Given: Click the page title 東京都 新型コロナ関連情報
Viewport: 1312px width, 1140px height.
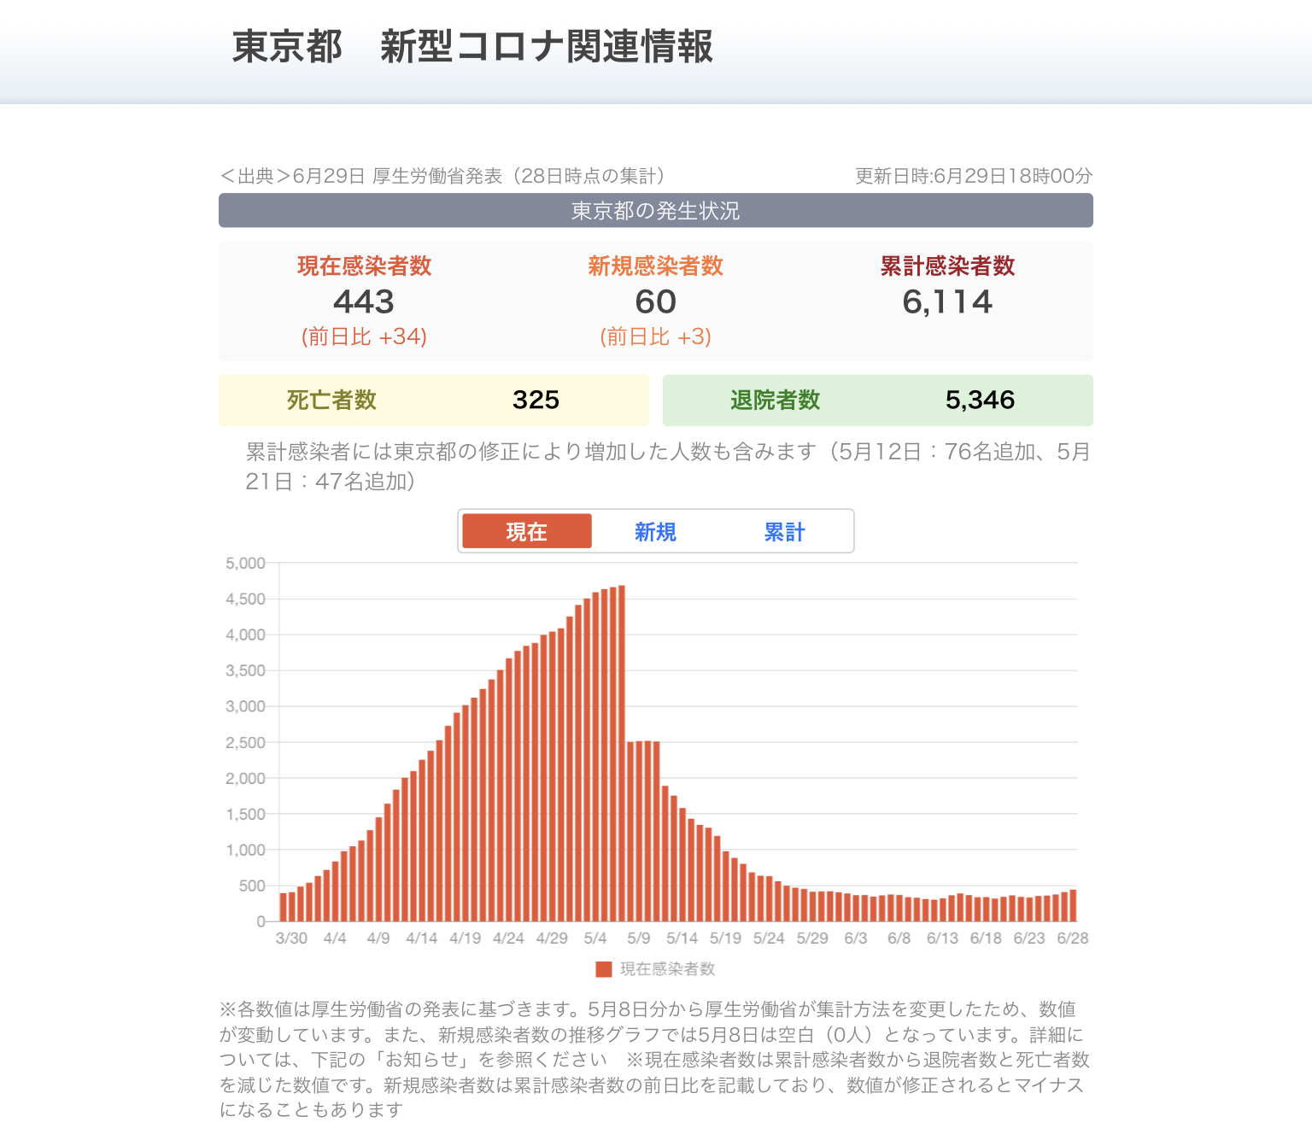Looking at the screenshot, I should [x=472, y=46].
